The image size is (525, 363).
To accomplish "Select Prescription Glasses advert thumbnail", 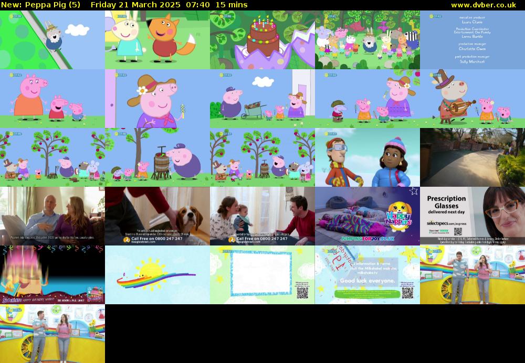I will (472, 216).
